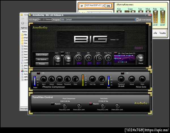Screen dimensions: 170x133
Task: Click the Solo folder icon in Explorer
Action: coord(22,43)
